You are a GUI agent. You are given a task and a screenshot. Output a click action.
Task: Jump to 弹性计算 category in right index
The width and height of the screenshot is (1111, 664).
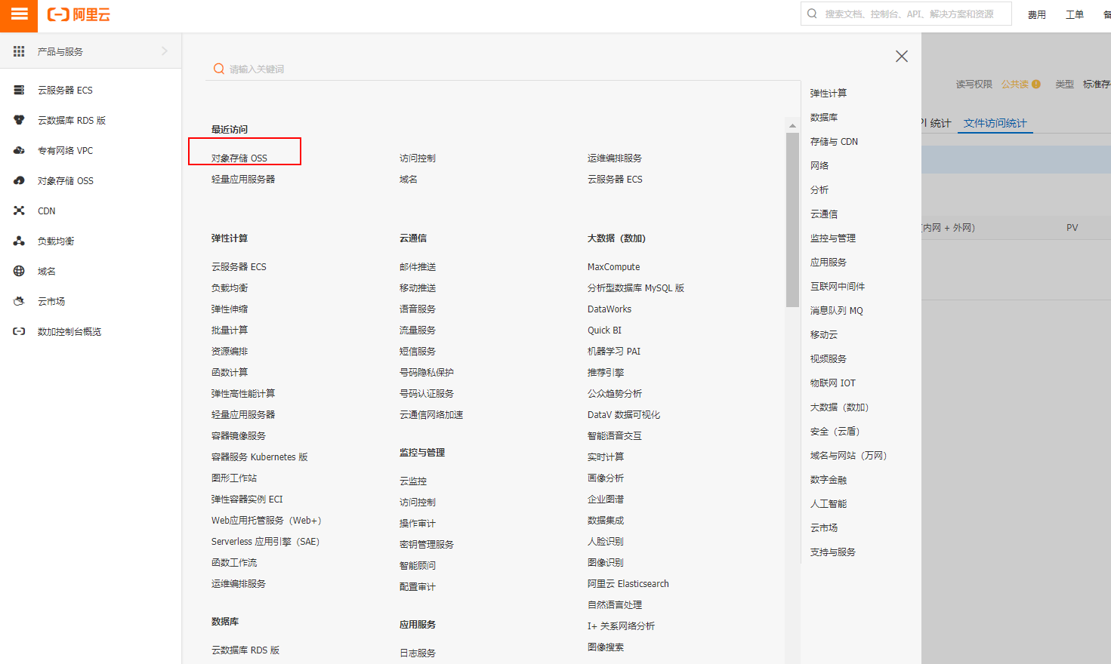(x=829, y=93)
